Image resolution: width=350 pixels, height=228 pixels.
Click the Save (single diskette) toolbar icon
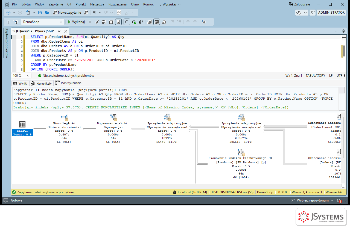[x=40, y=13]
